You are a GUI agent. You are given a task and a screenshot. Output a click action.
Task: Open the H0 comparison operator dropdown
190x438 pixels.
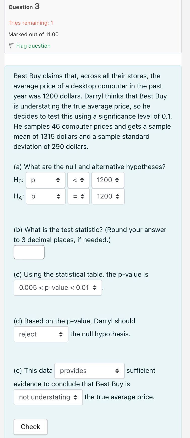tap(78, 180)
